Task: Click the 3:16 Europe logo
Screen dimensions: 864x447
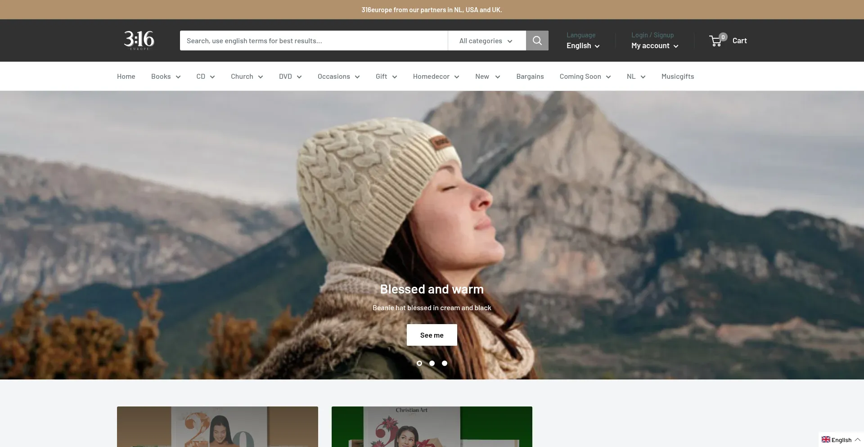Action: [x=139, y=40]
